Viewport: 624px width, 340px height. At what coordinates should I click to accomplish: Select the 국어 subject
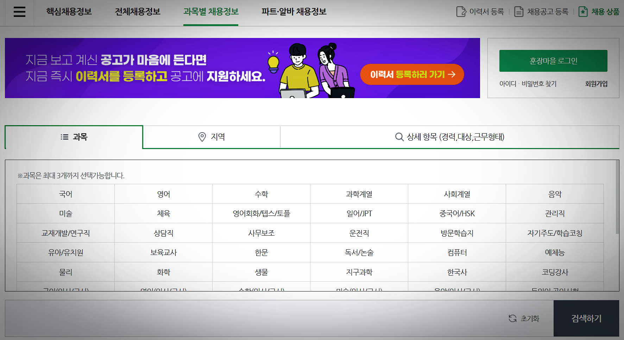pos(65,194)
